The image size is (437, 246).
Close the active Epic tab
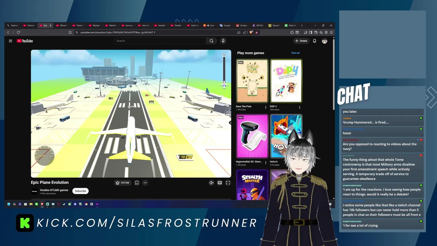51,26
